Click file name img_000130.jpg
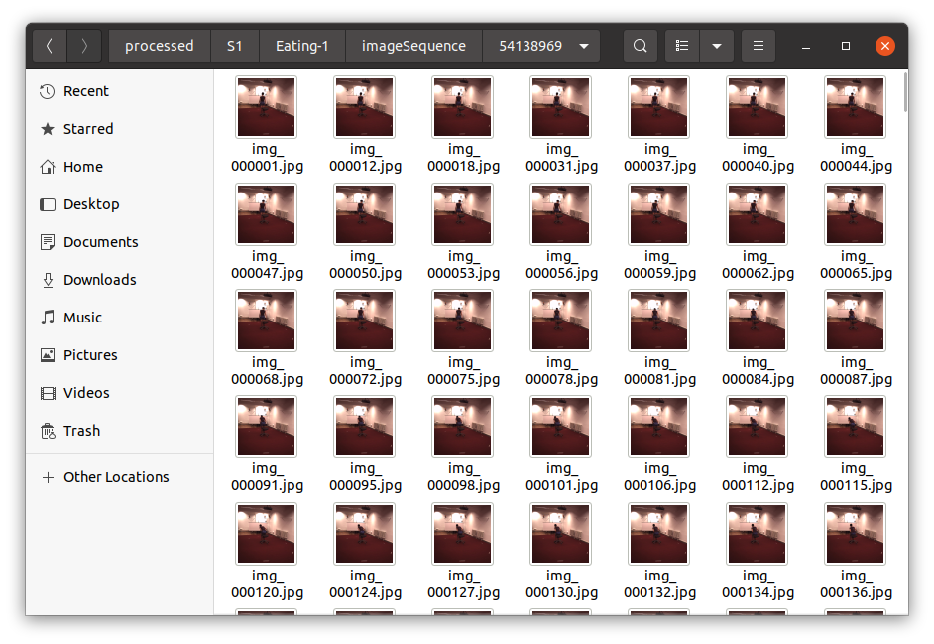The height and width of the screenshot is (644, 934). [x=562, y=583]
